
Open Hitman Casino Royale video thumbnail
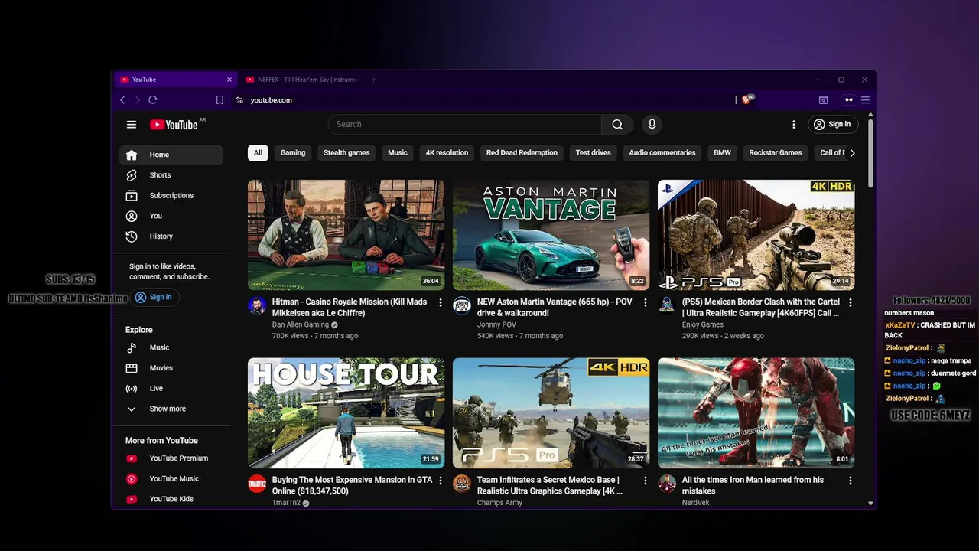346,235
